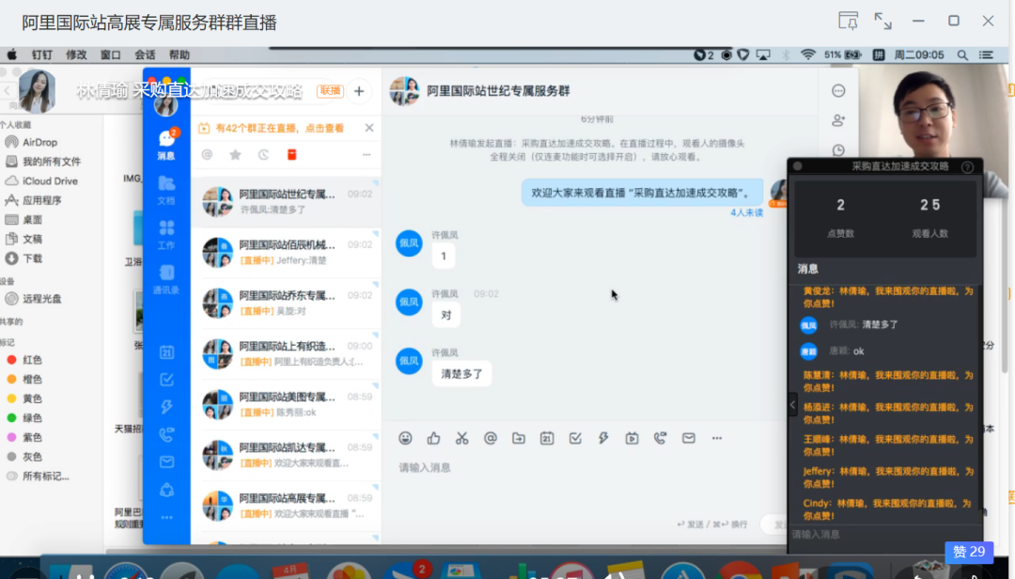The height and width of the screenshot is (579, 1015).
Task: Open Spotlight search in the menu bar
Action: [962, 55]
